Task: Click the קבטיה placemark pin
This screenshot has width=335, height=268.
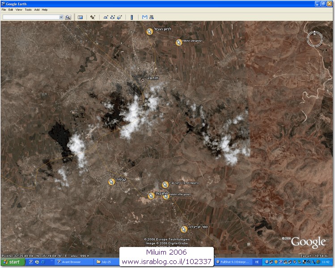Action: pos(111,182)
